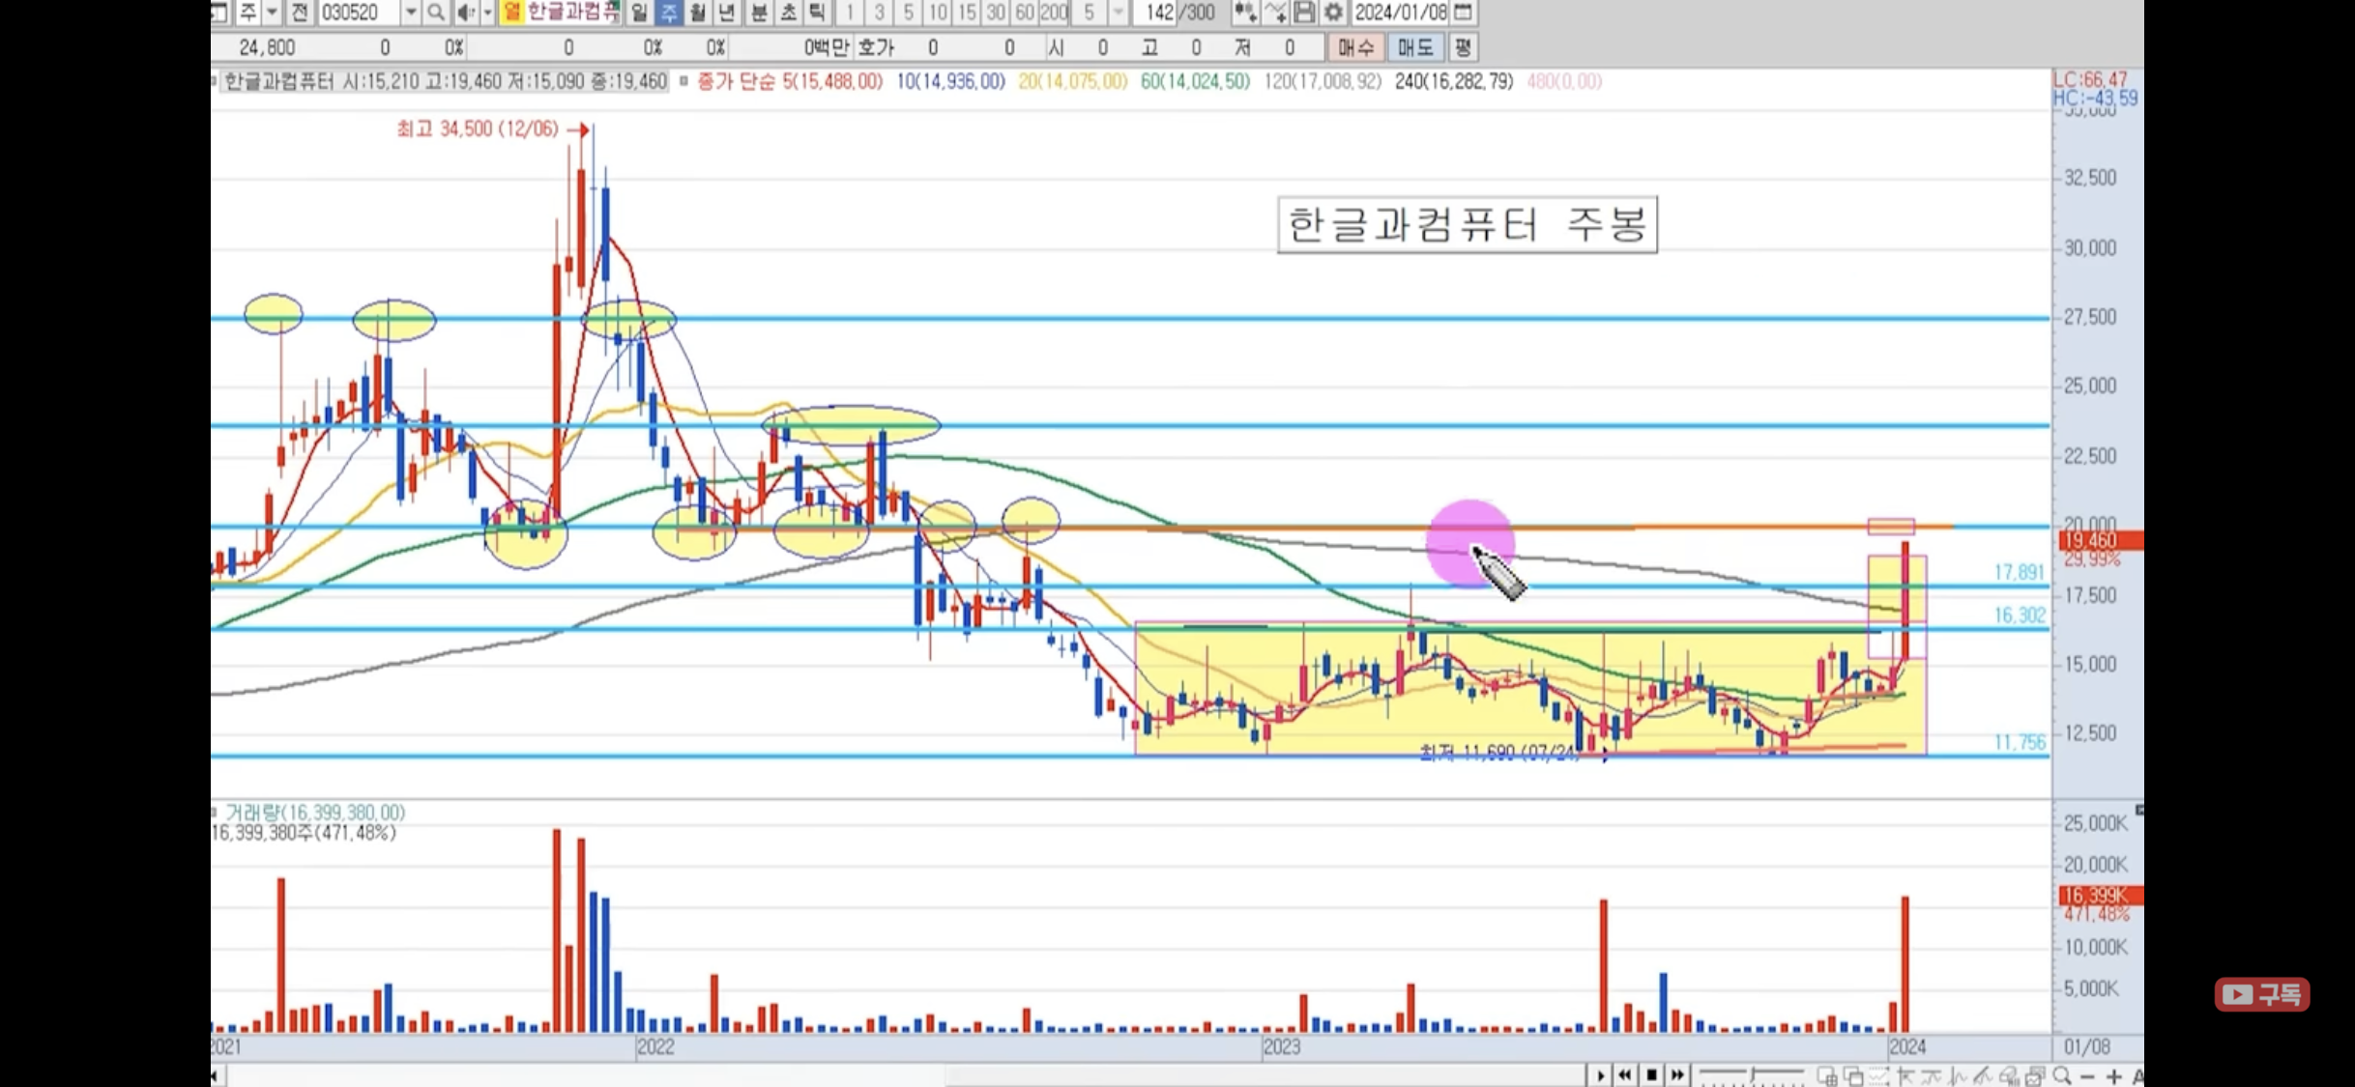Expand the dropdown next to speaker icon

(x=487, y=13)
